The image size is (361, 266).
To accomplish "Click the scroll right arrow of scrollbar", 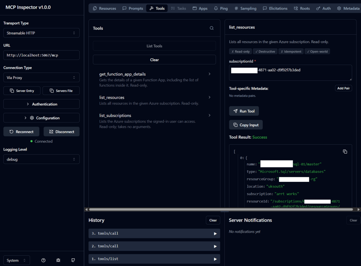I will pos(358,209).
